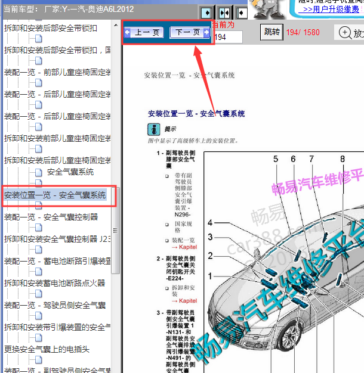Click diagram callout number 5
364x373 pixels.
276,159
